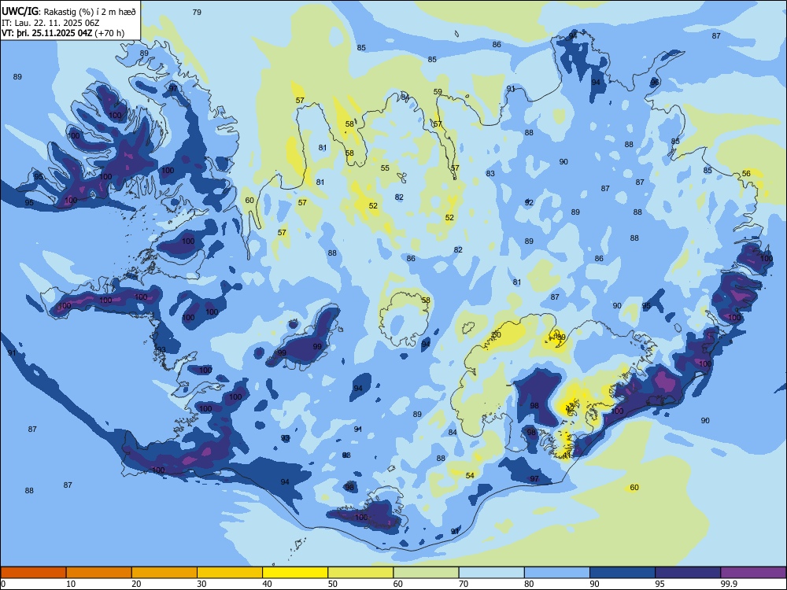
Task: Click the orange 10–20 legend swatch
Action: [x=99, y=573]
